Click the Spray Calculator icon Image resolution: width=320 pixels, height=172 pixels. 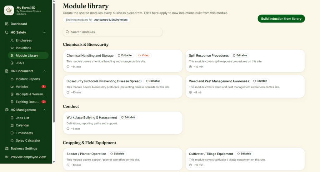coord(12,140)
